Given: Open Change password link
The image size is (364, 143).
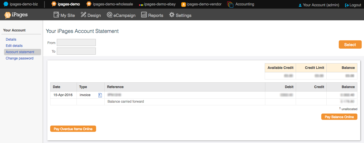Looking at the screenshot, I should (20, 58).
